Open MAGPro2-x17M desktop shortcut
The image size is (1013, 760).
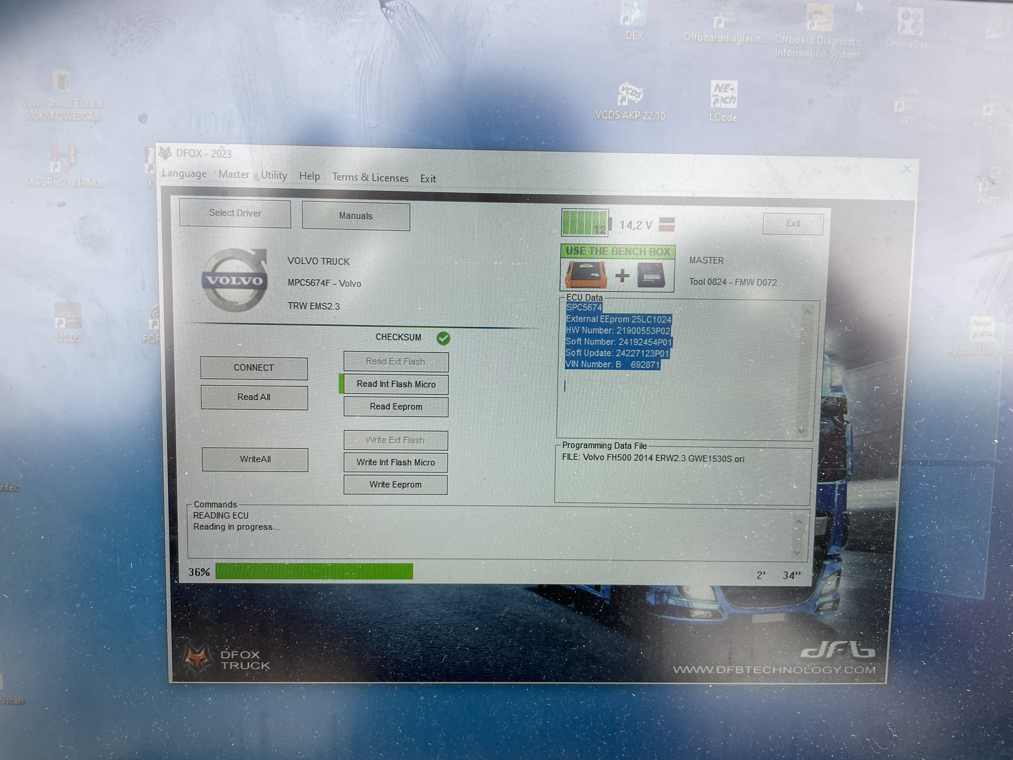click(63, 167)
